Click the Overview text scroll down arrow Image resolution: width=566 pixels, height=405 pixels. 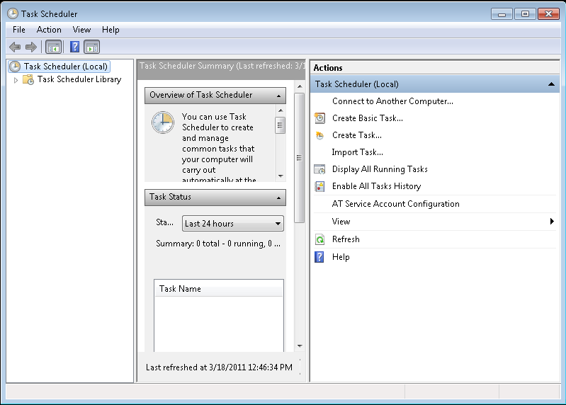[x=281, y=176]
